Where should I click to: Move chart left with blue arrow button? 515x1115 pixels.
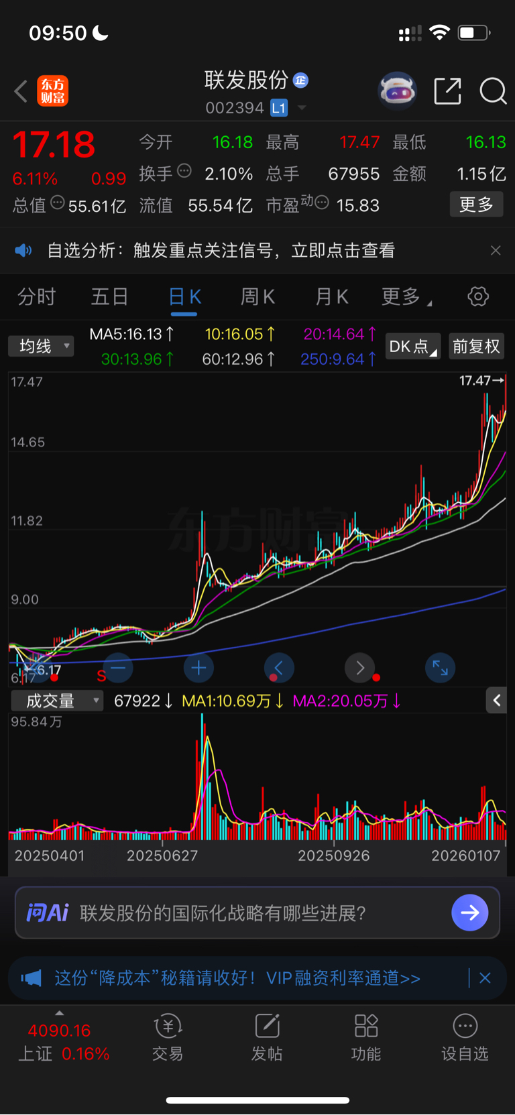pyautogui.click(x=279, y=668)
